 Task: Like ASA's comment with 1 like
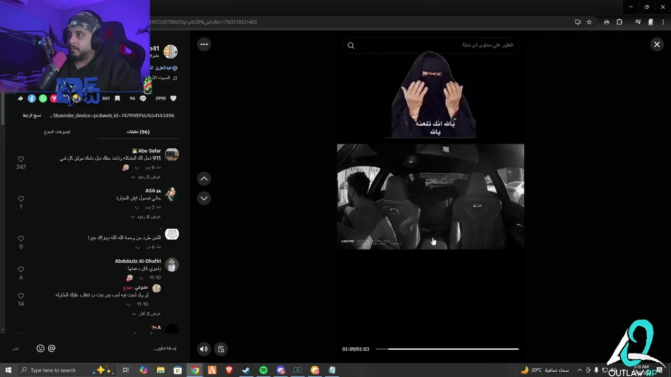21,199
